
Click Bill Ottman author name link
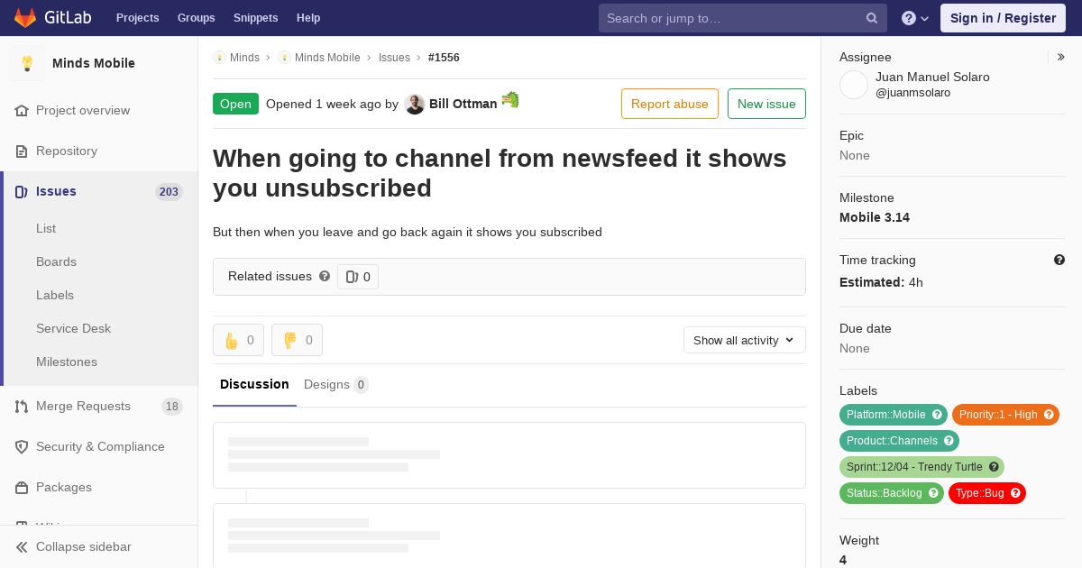click(463, 105)
